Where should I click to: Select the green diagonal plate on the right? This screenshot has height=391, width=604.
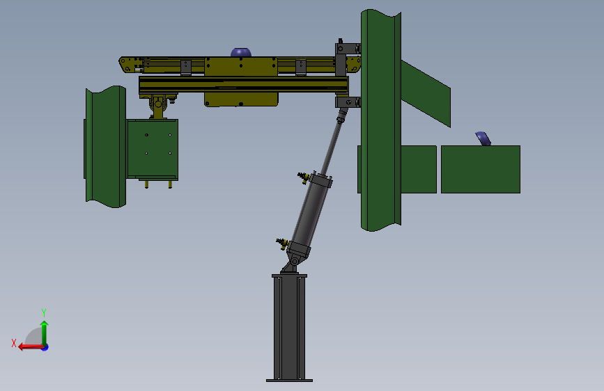click(426, 93)
